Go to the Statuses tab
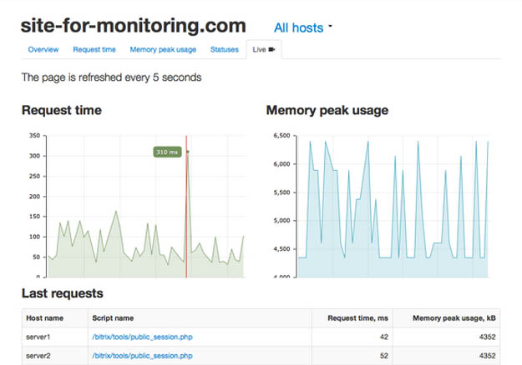 pyautogui.click(x=224, y=50)
